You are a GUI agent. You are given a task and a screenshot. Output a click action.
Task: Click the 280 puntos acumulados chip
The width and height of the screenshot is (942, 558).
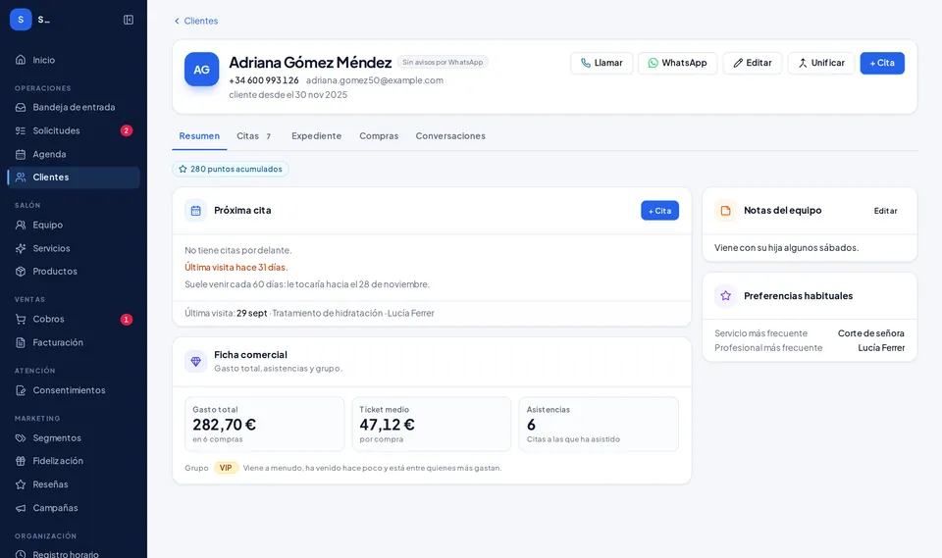click(231, 169)
